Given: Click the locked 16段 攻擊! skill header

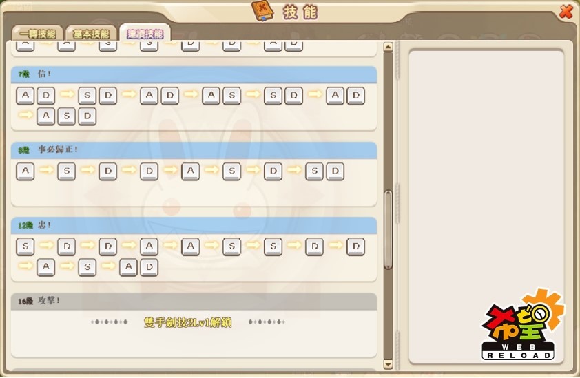Looking at the screenshot, I should (194, 301).
